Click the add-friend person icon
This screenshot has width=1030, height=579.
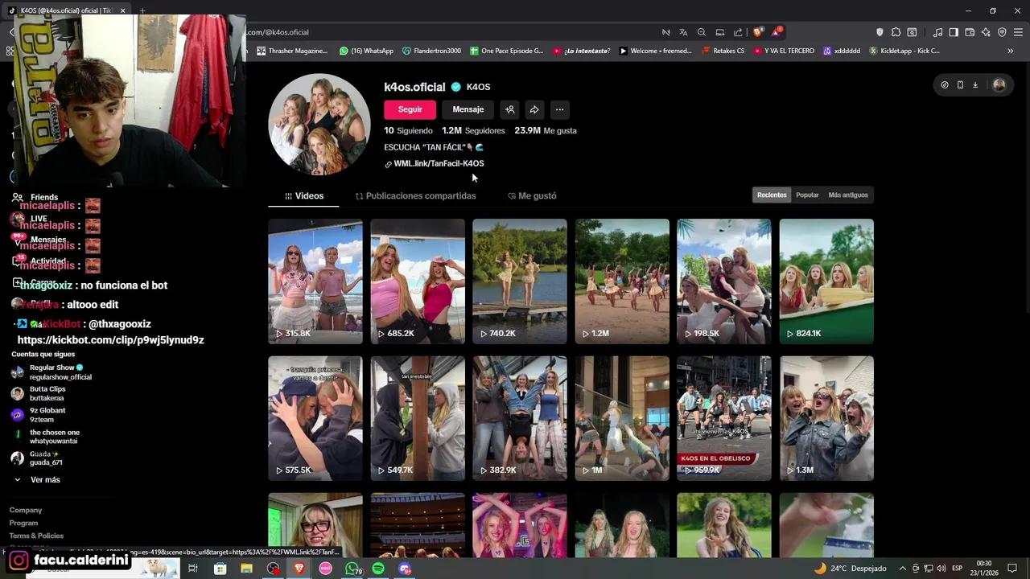click(509, 109)
